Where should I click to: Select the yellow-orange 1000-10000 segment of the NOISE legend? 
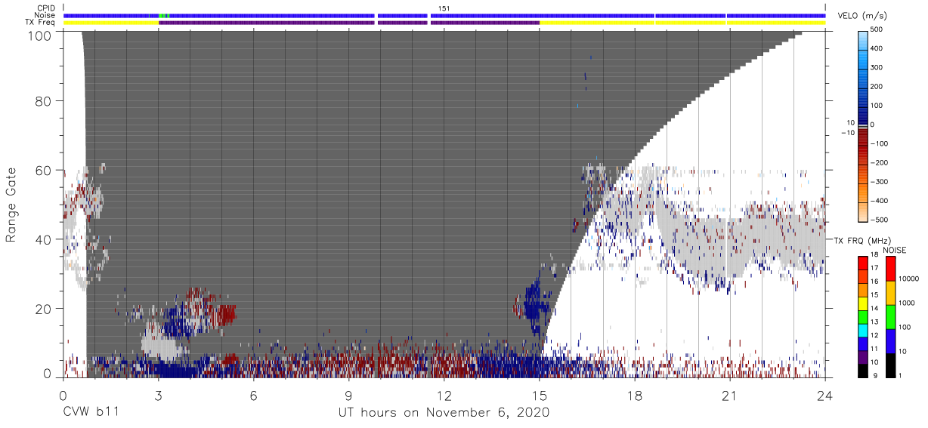[x=890, y=292]
